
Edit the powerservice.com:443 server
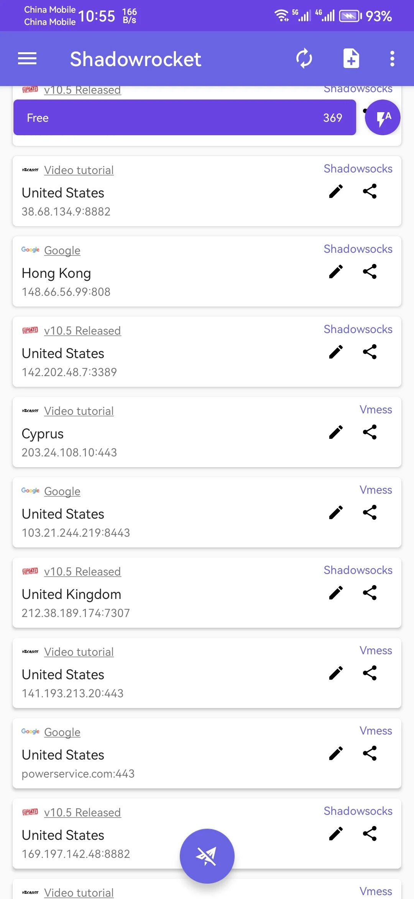[336, 753]
